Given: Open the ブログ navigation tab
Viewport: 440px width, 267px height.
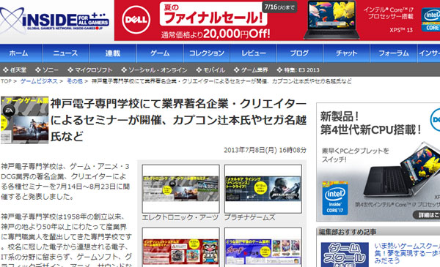Looking at the screenshot, I should [x=299, y=53].
